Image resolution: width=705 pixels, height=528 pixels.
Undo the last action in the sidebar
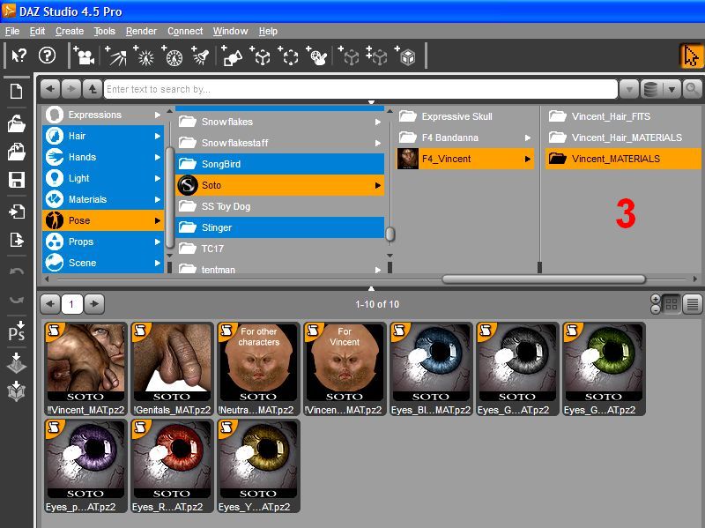(17, 271)
